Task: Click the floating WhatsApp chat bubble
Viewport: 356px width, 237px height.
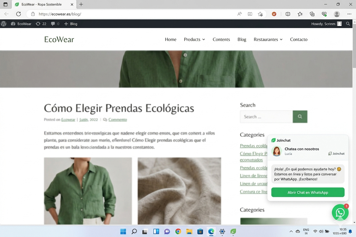Action: 340,213
